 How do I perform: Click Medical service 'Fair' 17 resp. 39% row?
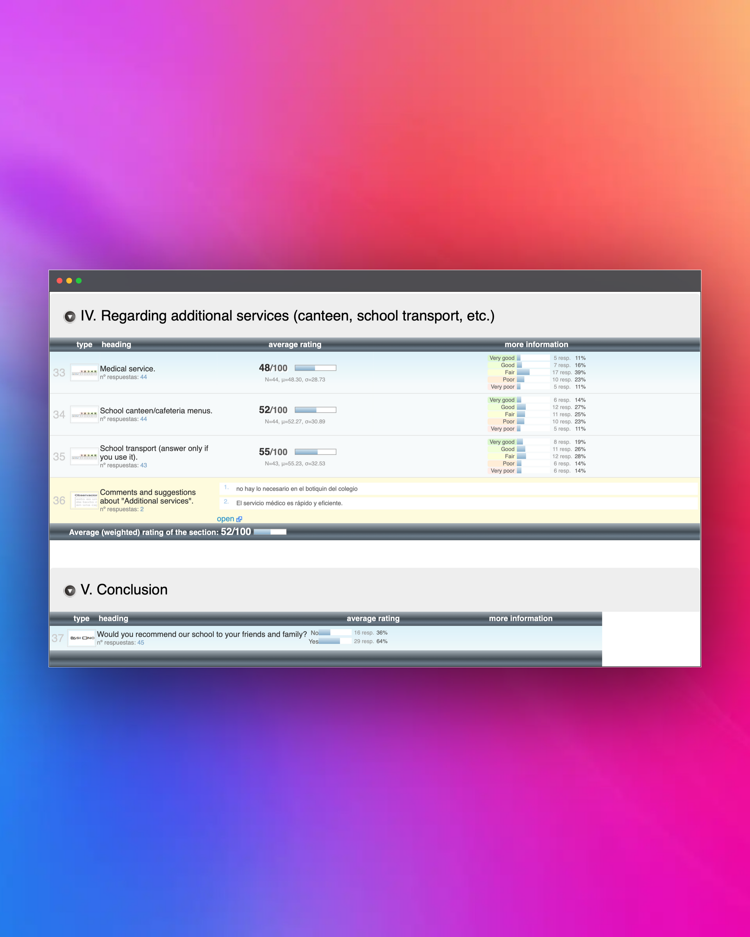coord(537,372)
